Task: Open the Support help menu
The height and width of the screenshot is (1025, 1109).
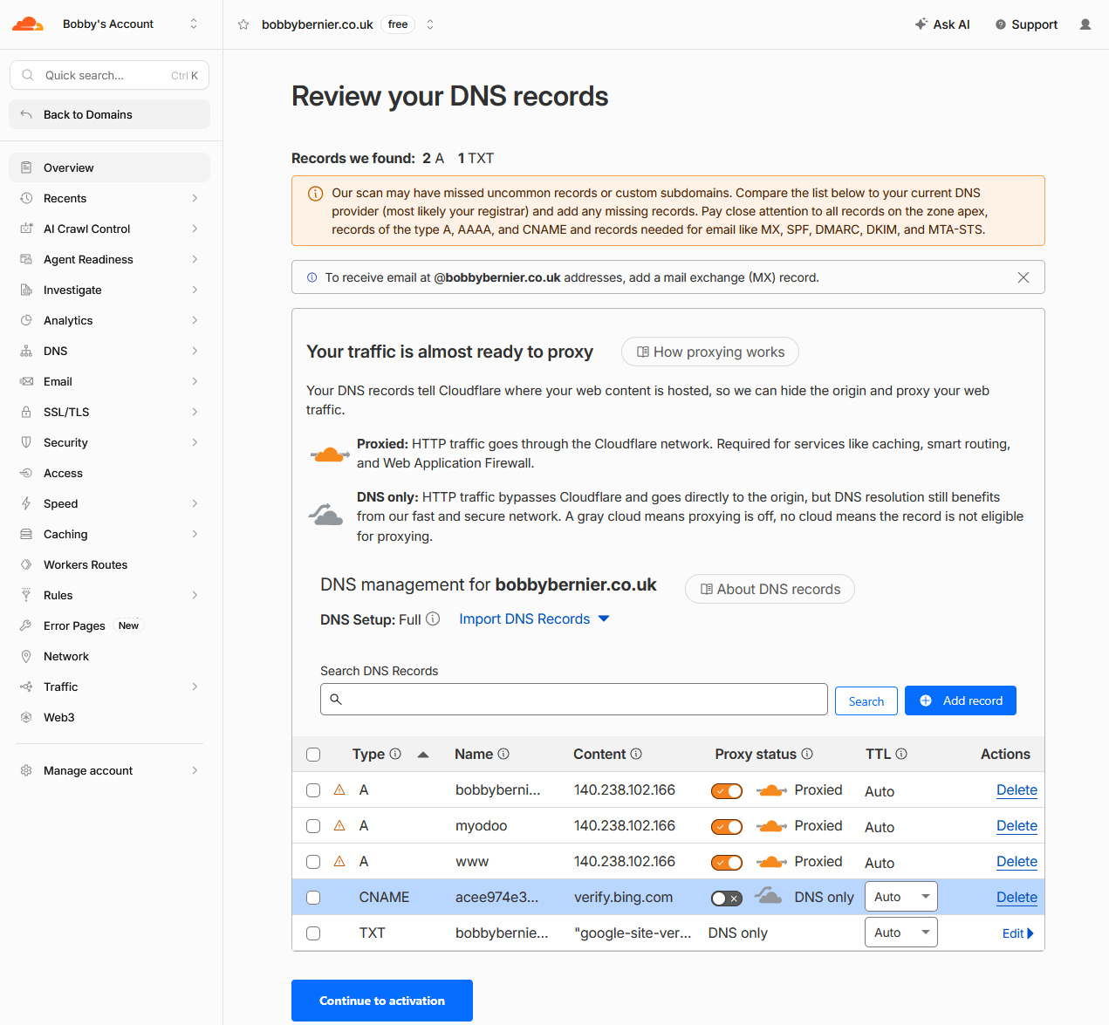Action: (x=1026, y=24)
